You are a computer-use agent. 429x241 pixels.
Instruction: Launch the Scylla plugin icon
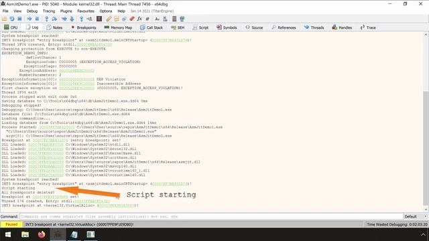point(99,19)
